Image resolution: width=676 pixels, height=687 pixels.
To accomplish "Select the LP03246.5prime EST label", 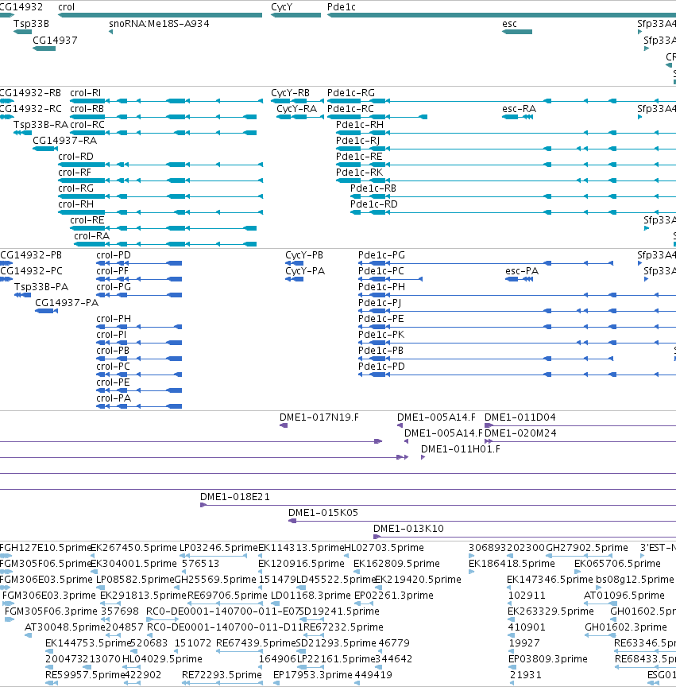I will tap(218, 548).
